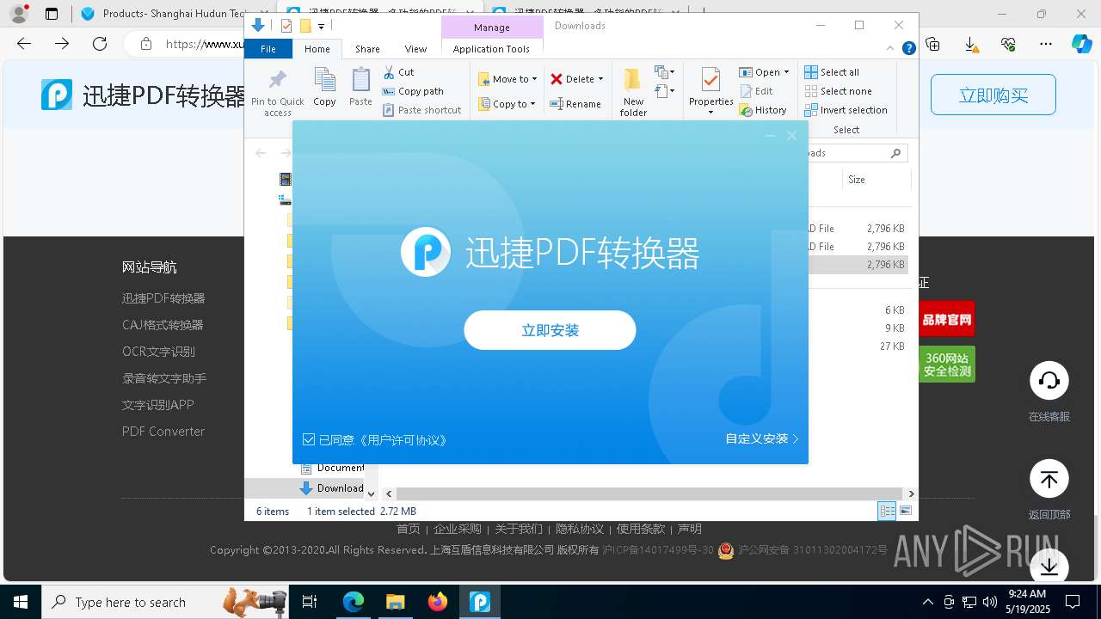Click Select all in the ribbon
Screen dimensions: 1101x619
pyautogui.click(x=832, y=72)
